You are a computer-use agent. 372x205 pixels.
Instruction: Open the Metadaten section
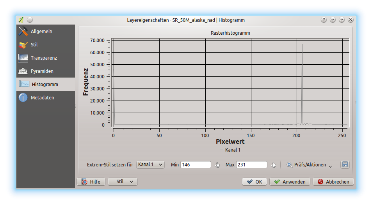(x=42, y=98)
